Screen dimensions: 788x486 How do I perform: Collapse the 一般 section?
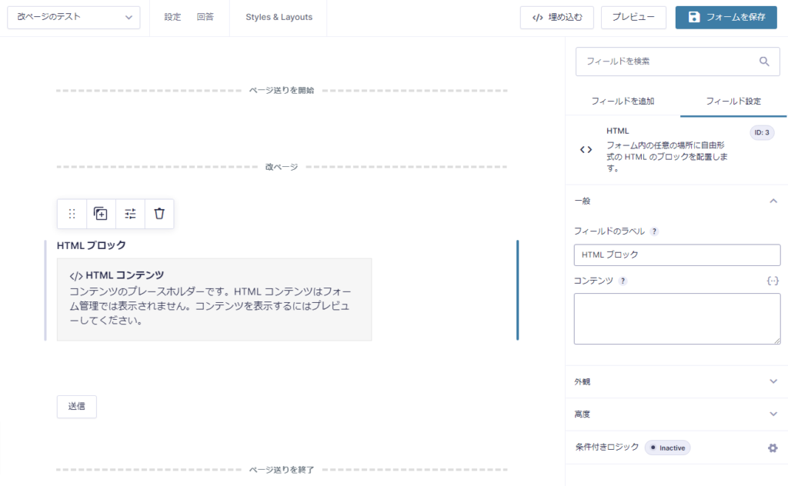pos(773,201)
